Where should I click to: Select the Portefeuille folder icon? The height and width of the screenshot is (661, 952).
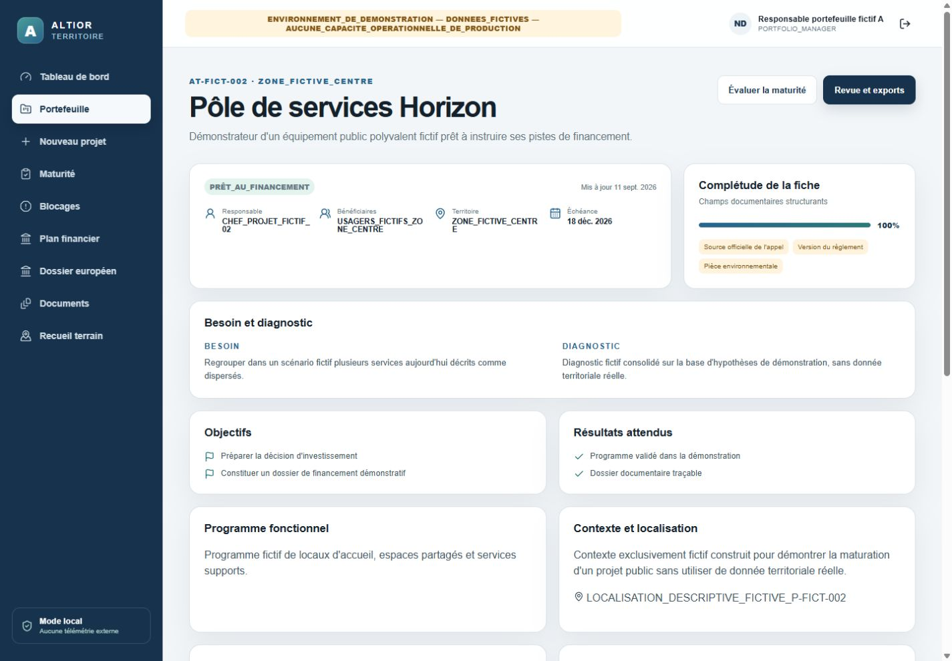[26, 109]
